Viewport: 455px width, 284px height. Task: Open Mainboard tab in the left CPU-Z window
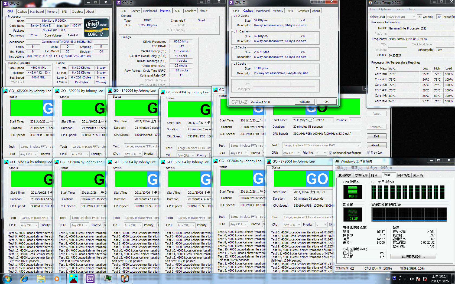(x=37, y=12)
